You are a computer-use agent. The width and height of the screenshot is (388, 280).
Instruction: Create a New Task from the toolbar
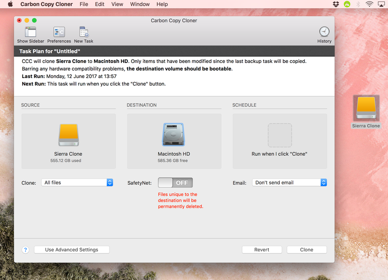pyautogui.click(x=83, y=32)
